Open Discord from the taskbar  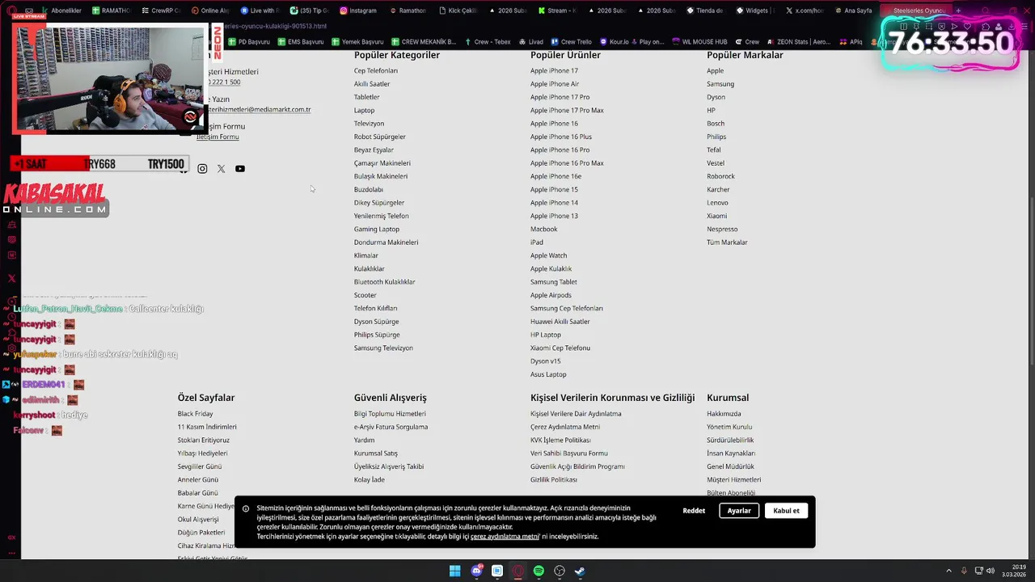(476, 571)
